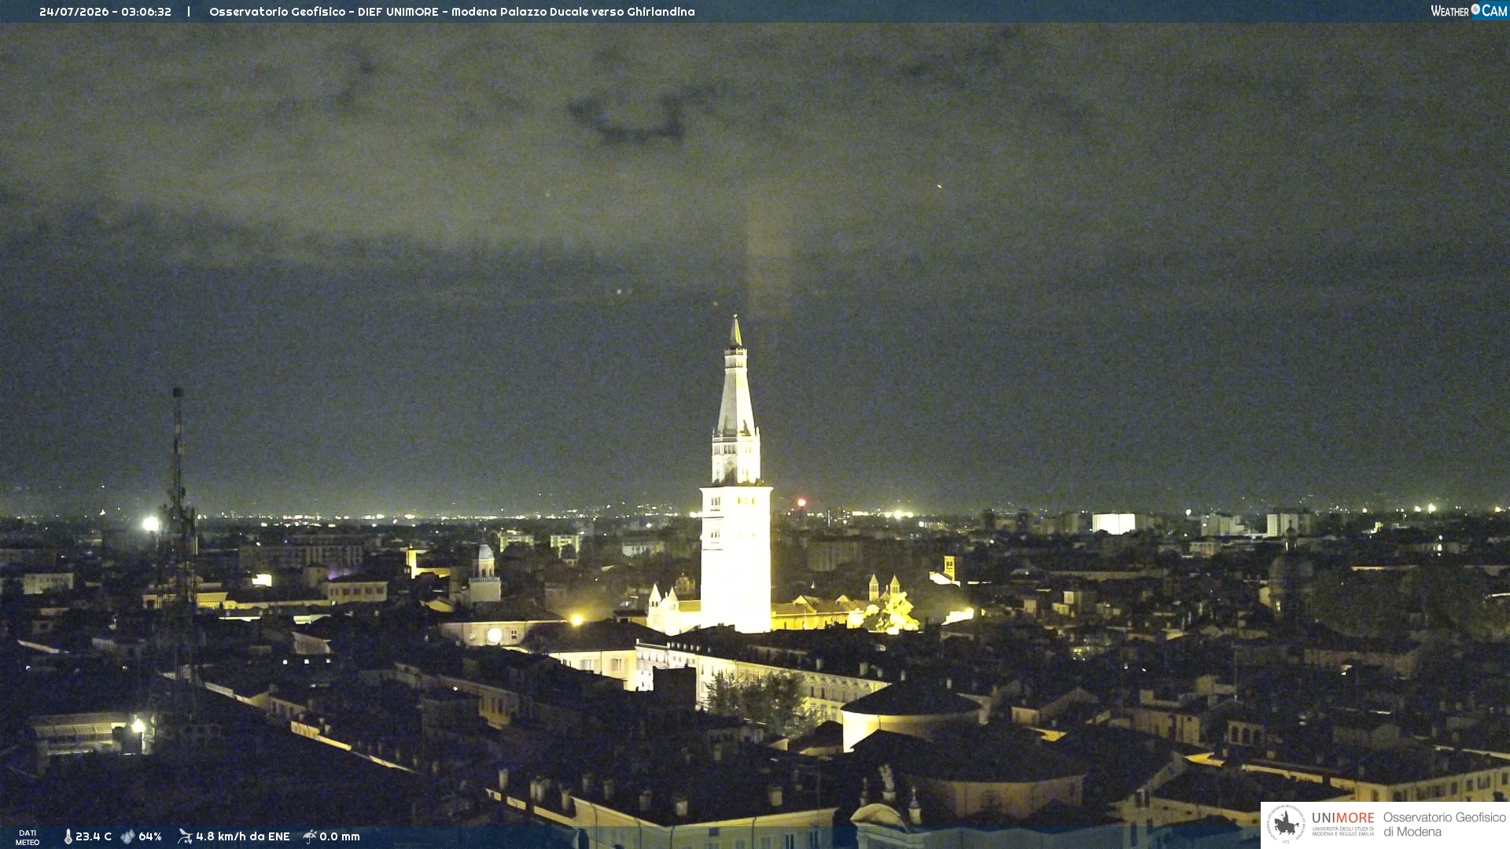Click the 4.8 km/h da ENE reading
Screen dimensions: 1510x849
point(243,836)
